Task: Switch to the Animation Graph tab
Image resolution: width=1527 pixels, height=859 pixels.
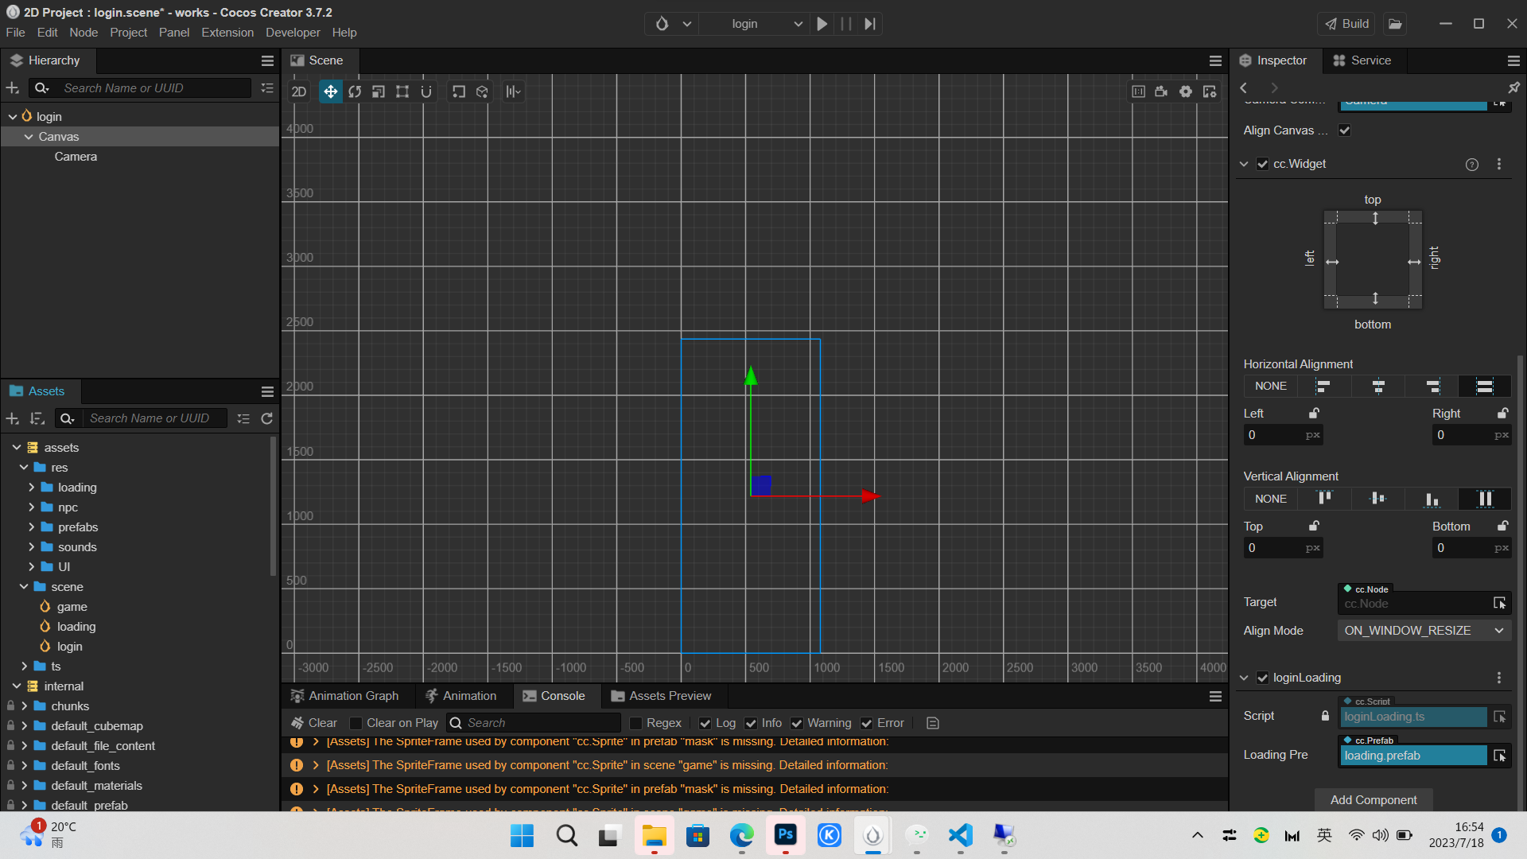Action: tap(345, 696)
